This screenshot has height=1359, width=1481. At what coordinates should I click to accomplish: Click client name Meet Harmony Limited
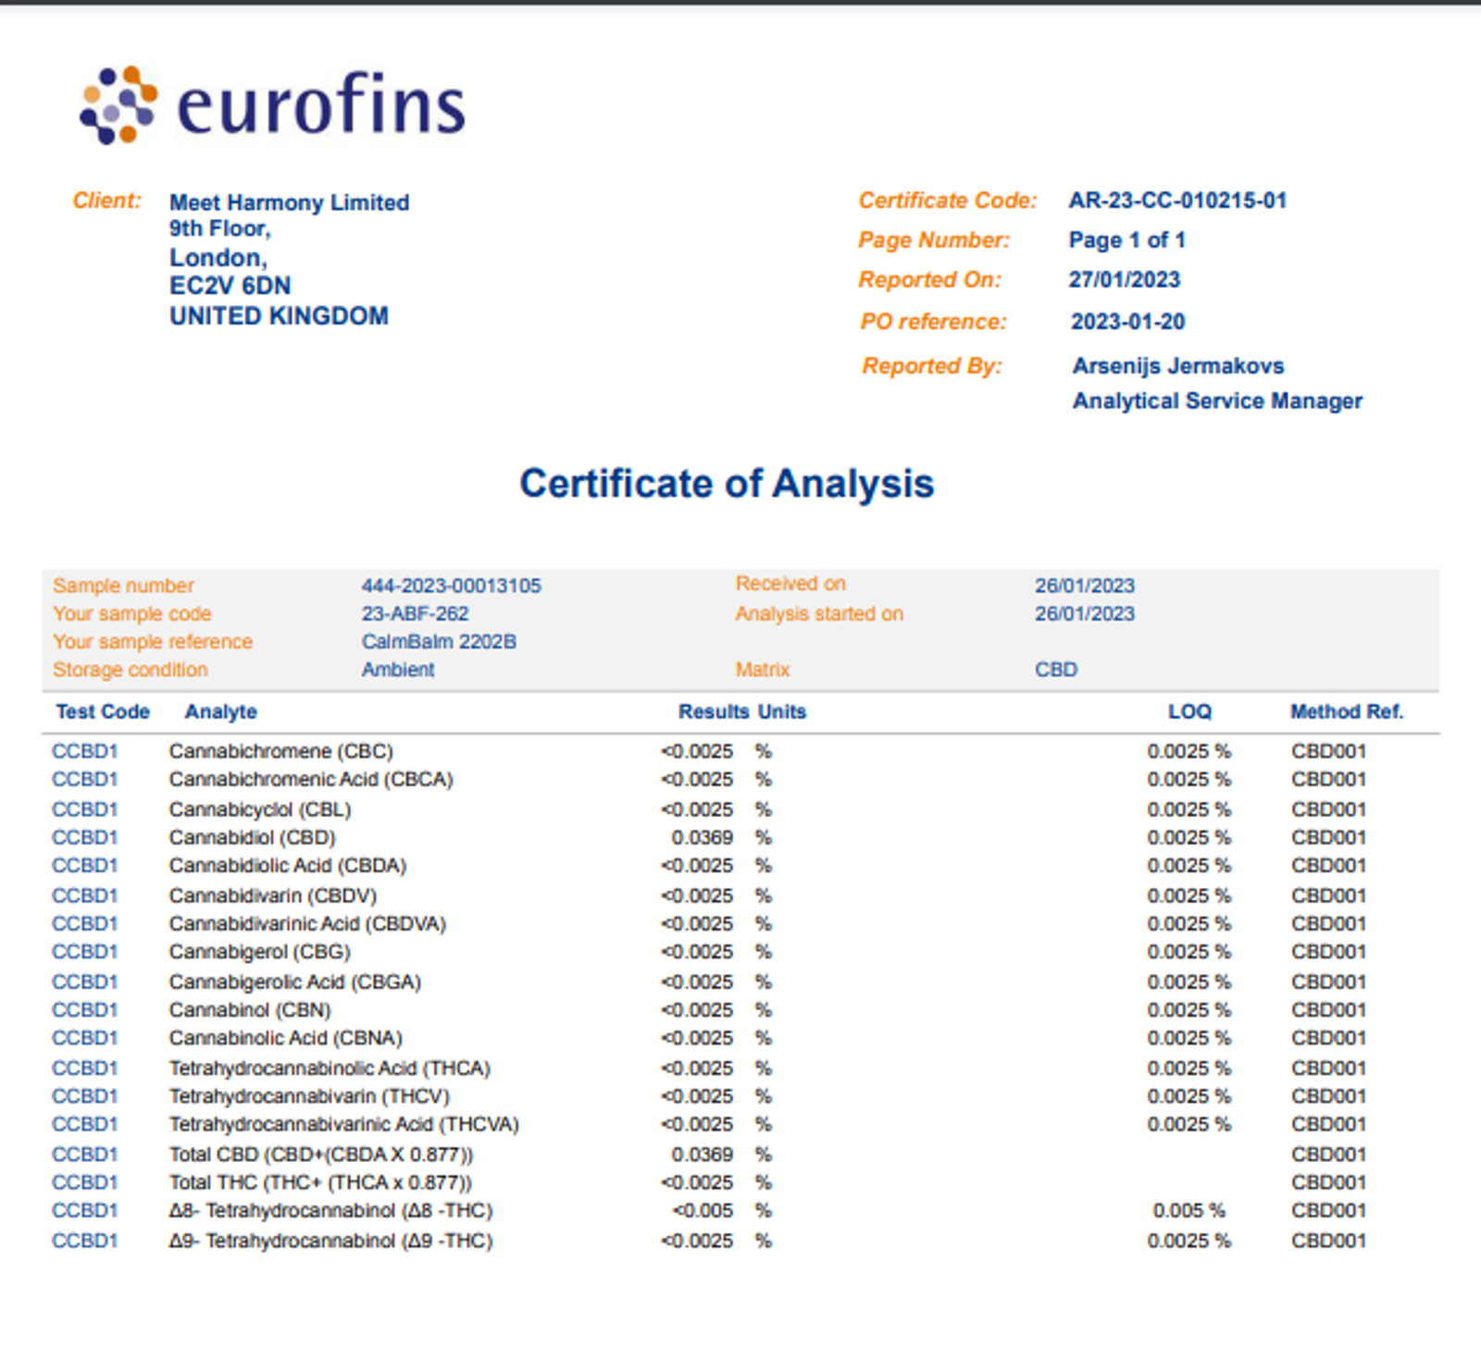289,203
